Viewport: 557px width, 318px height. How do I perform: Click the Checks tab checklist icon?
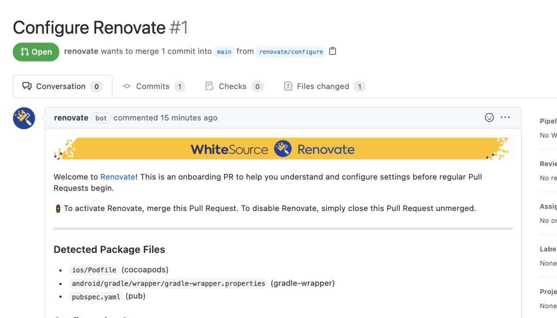click(x=209, y=86)
